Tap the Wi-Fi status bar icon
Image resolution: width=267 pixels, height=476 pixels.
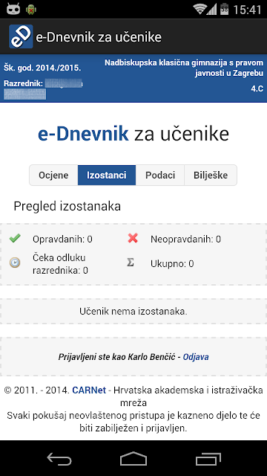point(200,10)
